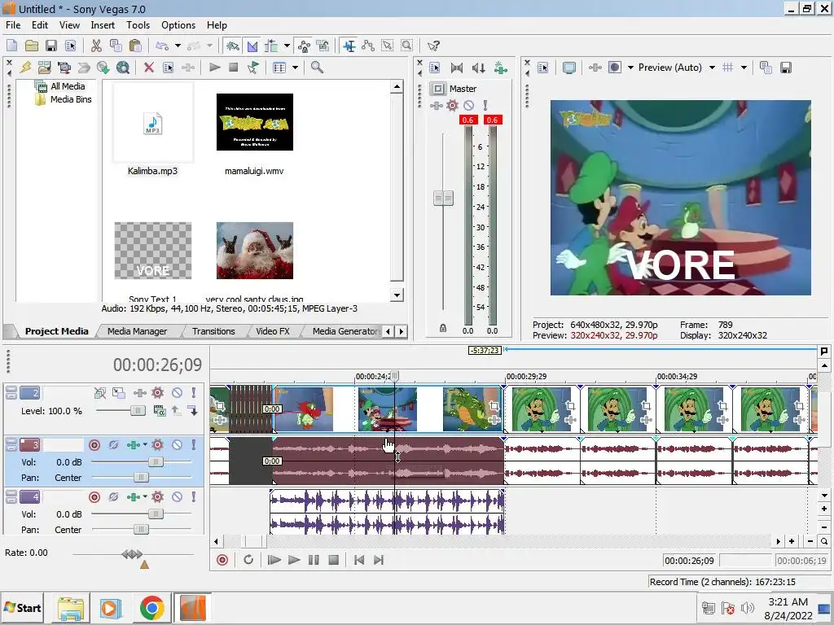Preview on external monitor icon

coord(569,68)
